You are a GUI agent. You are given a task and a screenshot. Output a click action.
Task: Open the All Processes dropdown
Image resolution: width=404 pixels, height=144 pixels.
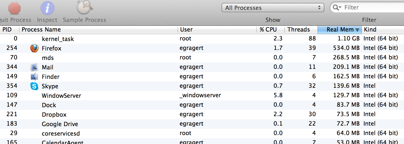273,8
